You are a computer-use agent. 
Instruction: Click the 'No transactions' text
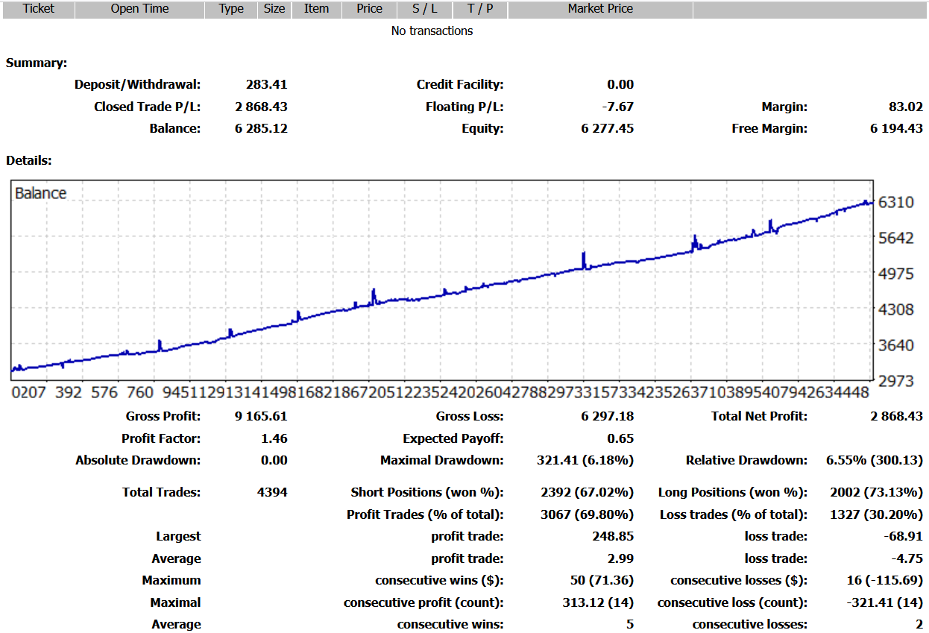[432, 31]
